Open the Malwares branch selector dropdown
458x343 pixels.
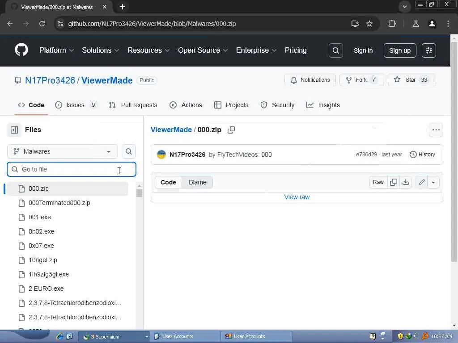point(63,151)
